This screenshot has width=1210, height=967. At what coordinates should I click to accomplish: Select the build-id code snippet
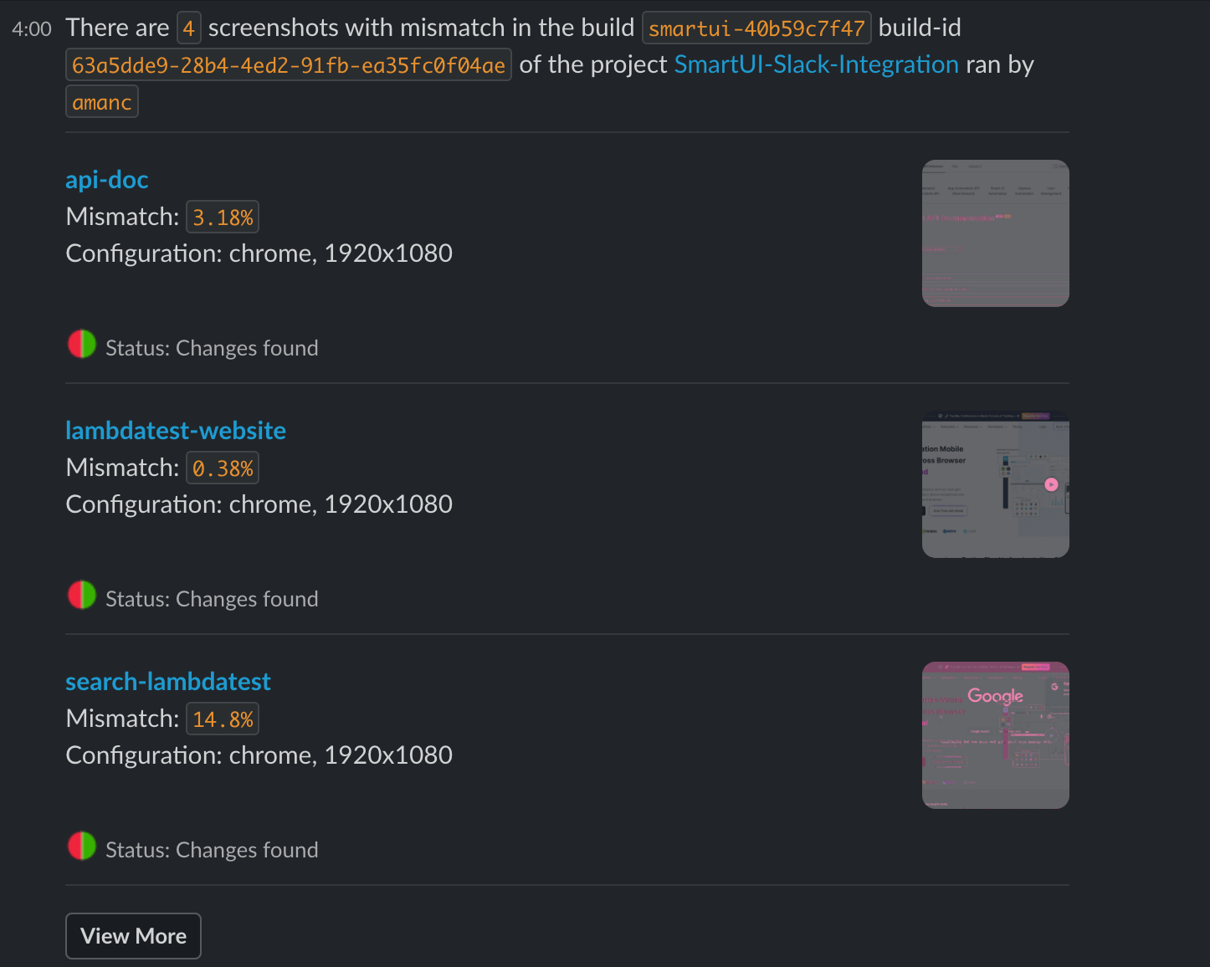pyautogui.click(x=288, y=64)
